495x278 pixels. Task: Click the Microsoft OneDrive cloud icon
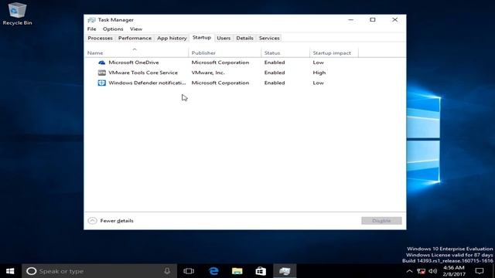(101, 63)
